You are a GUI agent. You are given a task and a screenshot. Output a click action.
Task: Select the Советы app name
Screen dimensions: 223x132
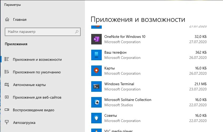(x=110, y=115)
